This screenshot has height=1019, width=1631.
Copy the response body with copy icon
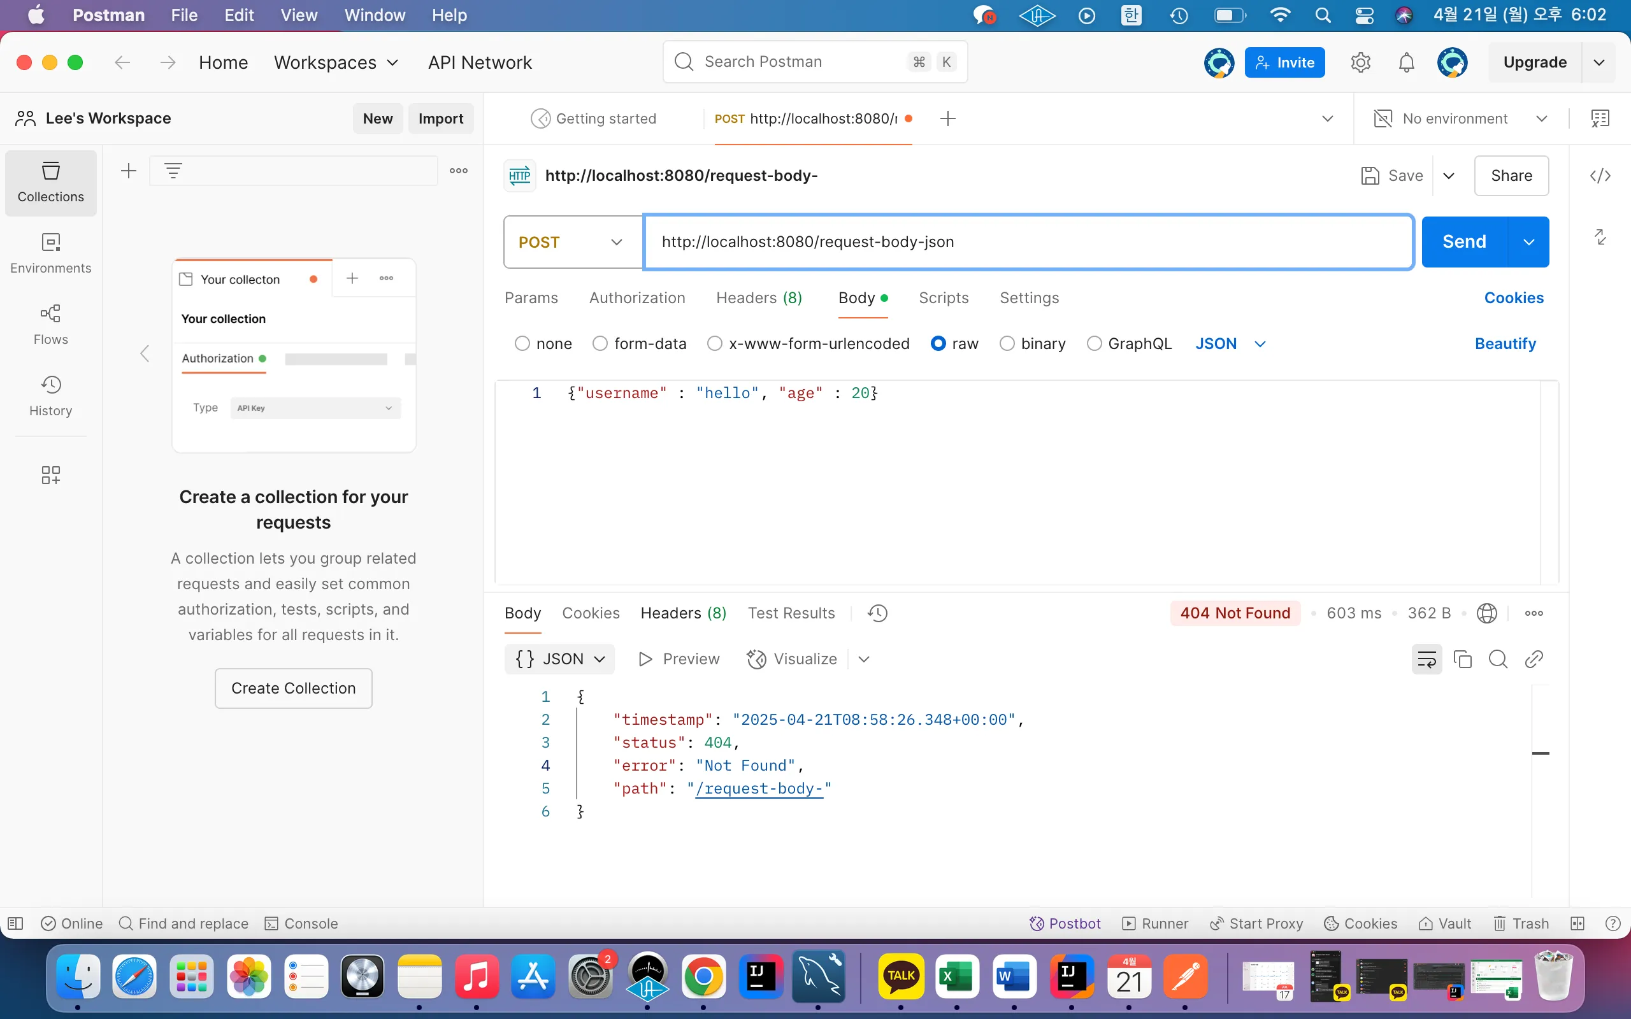coord(1463,659)
